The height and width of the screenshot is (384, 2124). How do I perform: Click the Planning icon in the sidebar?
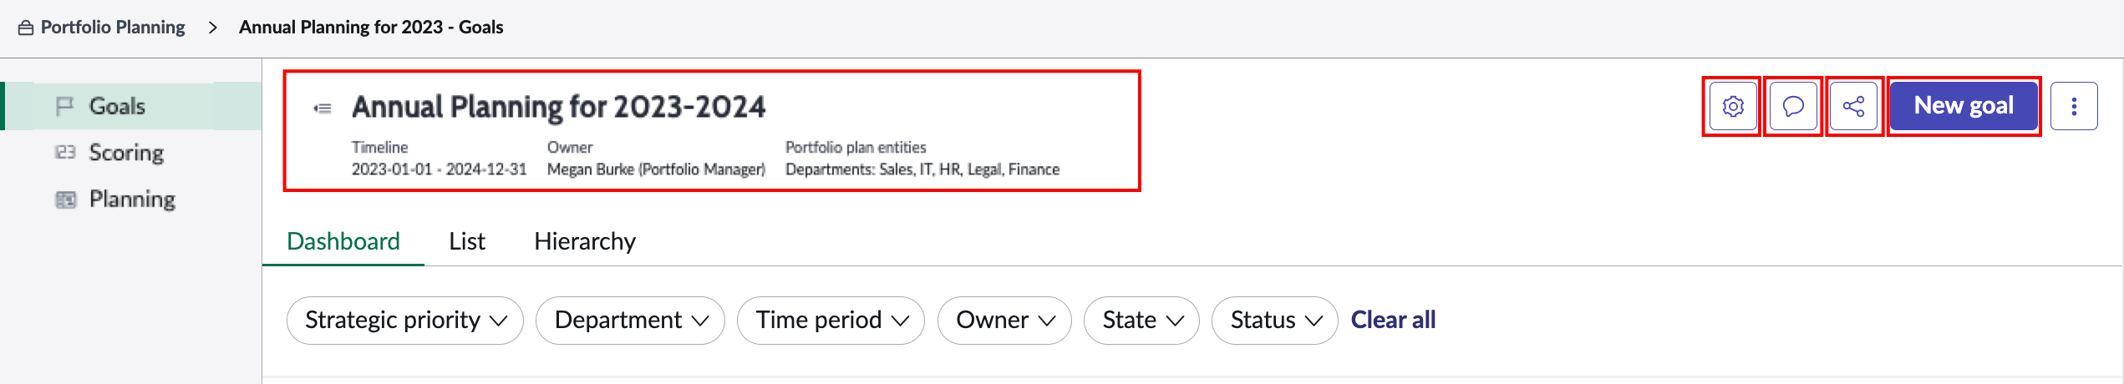(x=65, y=200)
